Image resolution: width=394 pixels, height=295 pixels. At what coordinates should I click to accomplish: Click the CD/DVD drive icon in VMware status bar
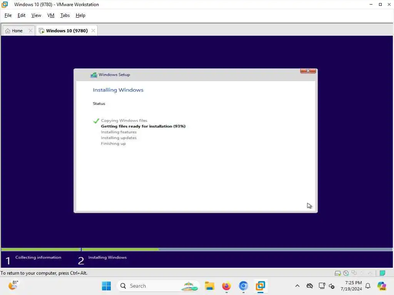click(x=346, y=273)
